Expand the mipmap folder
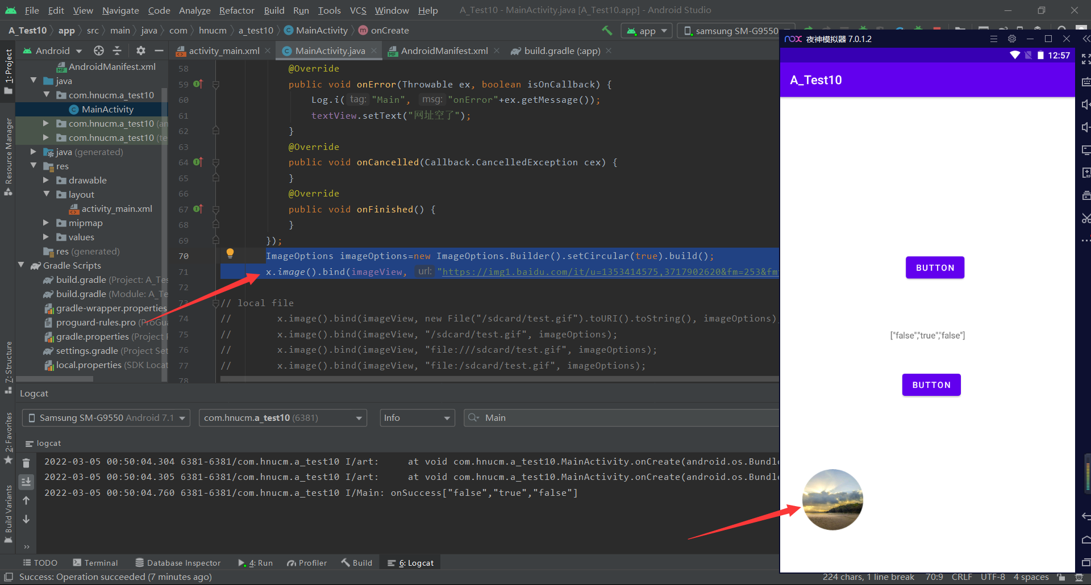 click(x=47, y=223)
